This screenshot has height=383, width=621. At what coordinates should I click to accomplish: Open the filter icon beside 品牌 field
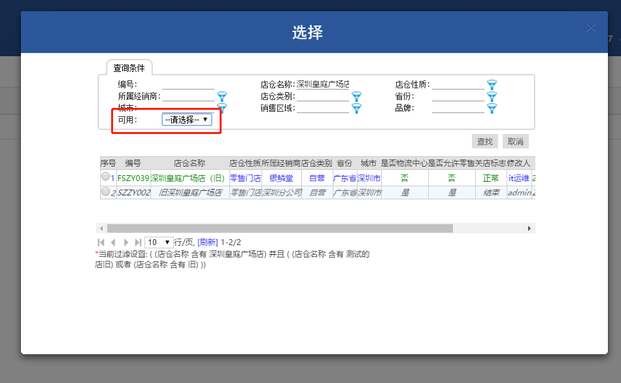(x=491, y=108)
